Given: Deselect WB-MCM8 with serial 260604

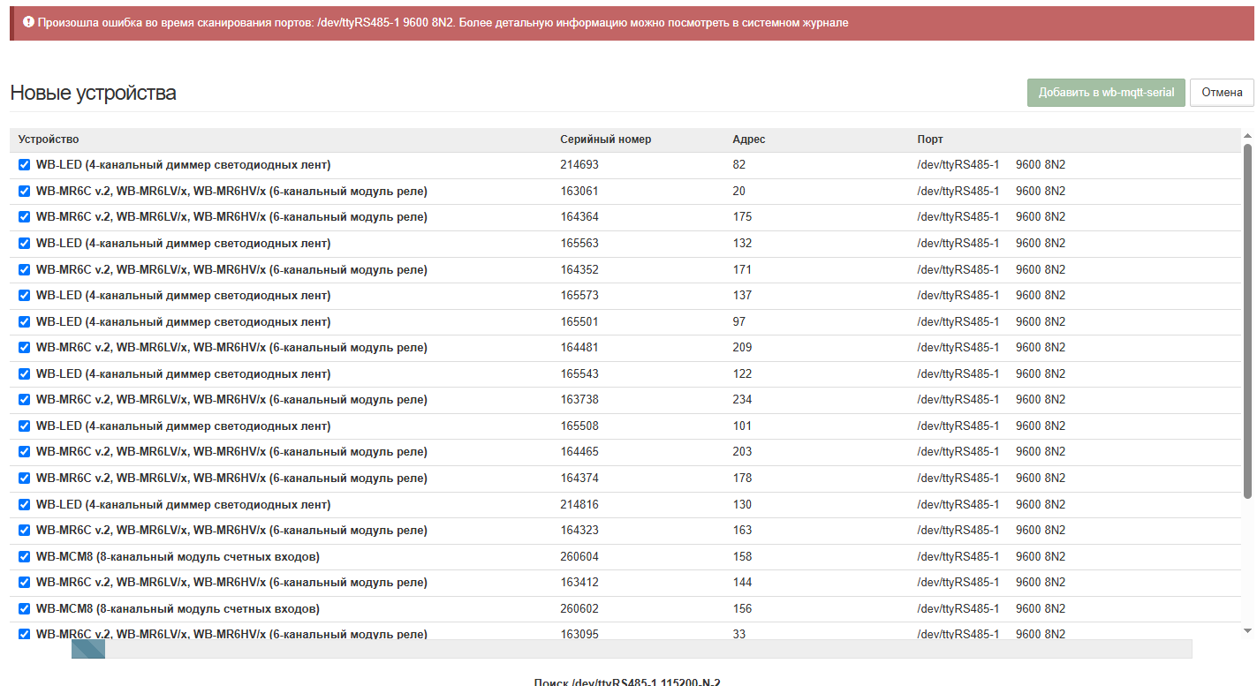Looking at the screenshot, I should pyautogui.click(x=24, y=556).
